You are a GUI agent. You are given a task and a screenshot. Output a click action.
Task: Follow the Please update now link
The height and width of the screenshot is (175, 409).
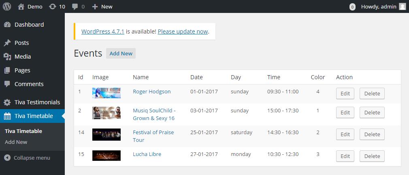click(183, 32)
